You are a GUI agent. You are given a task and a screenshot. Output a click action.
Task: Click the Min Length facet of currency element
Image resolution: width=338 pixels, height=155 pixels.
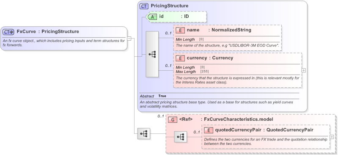click(190, 67)
